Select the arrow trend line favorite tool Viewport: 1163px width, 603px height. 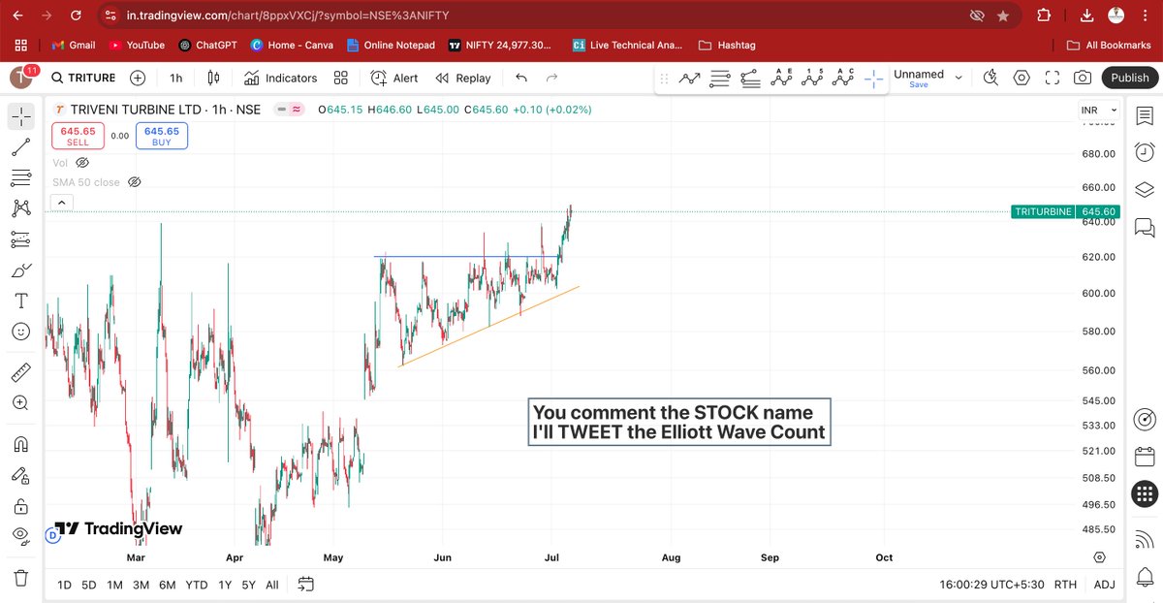[690, 79]
